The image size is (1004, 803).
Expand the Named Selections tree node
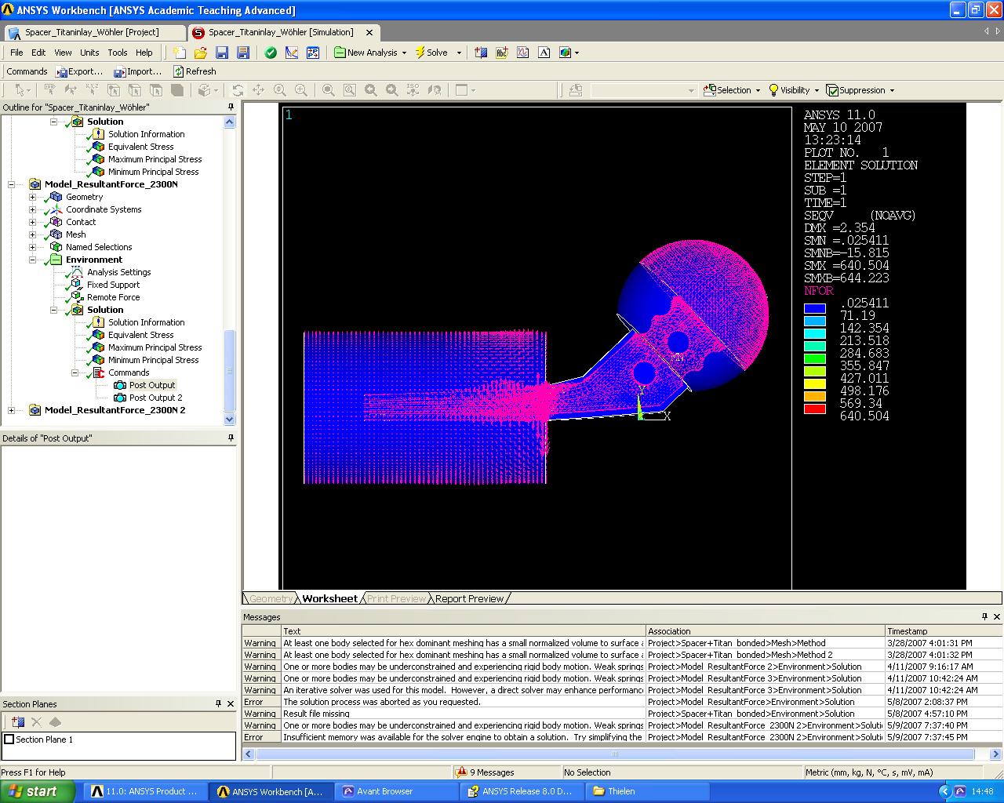coord(32,247)
